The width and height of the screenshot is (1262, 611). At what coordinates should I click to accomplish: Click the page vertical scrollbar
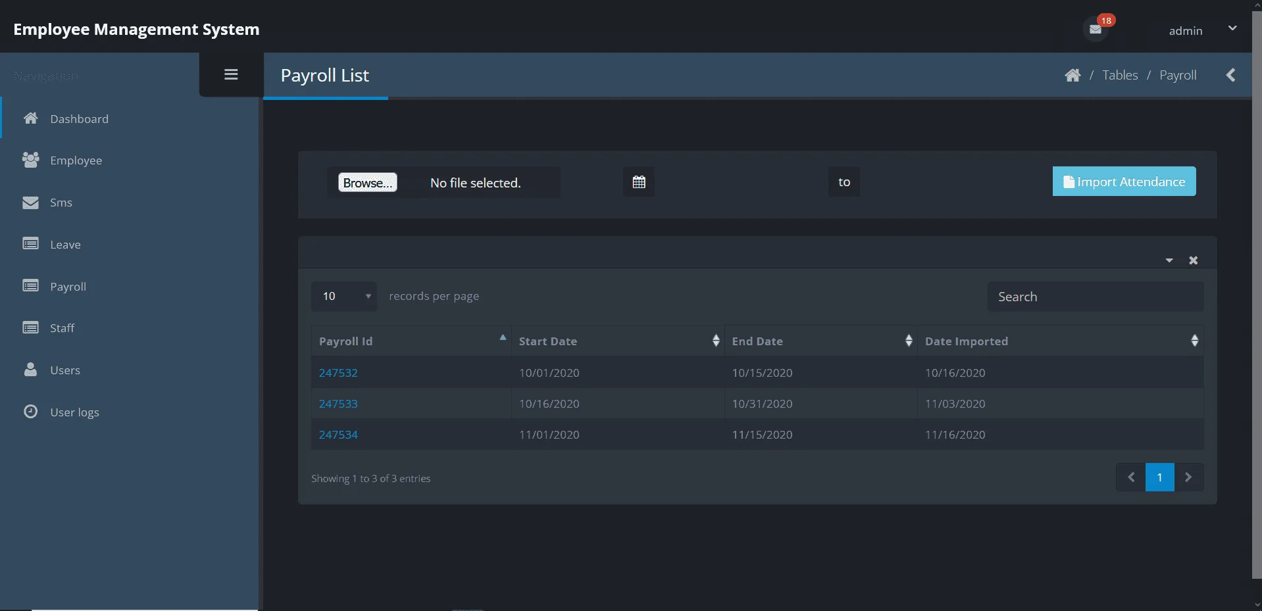click(1257, 296)
